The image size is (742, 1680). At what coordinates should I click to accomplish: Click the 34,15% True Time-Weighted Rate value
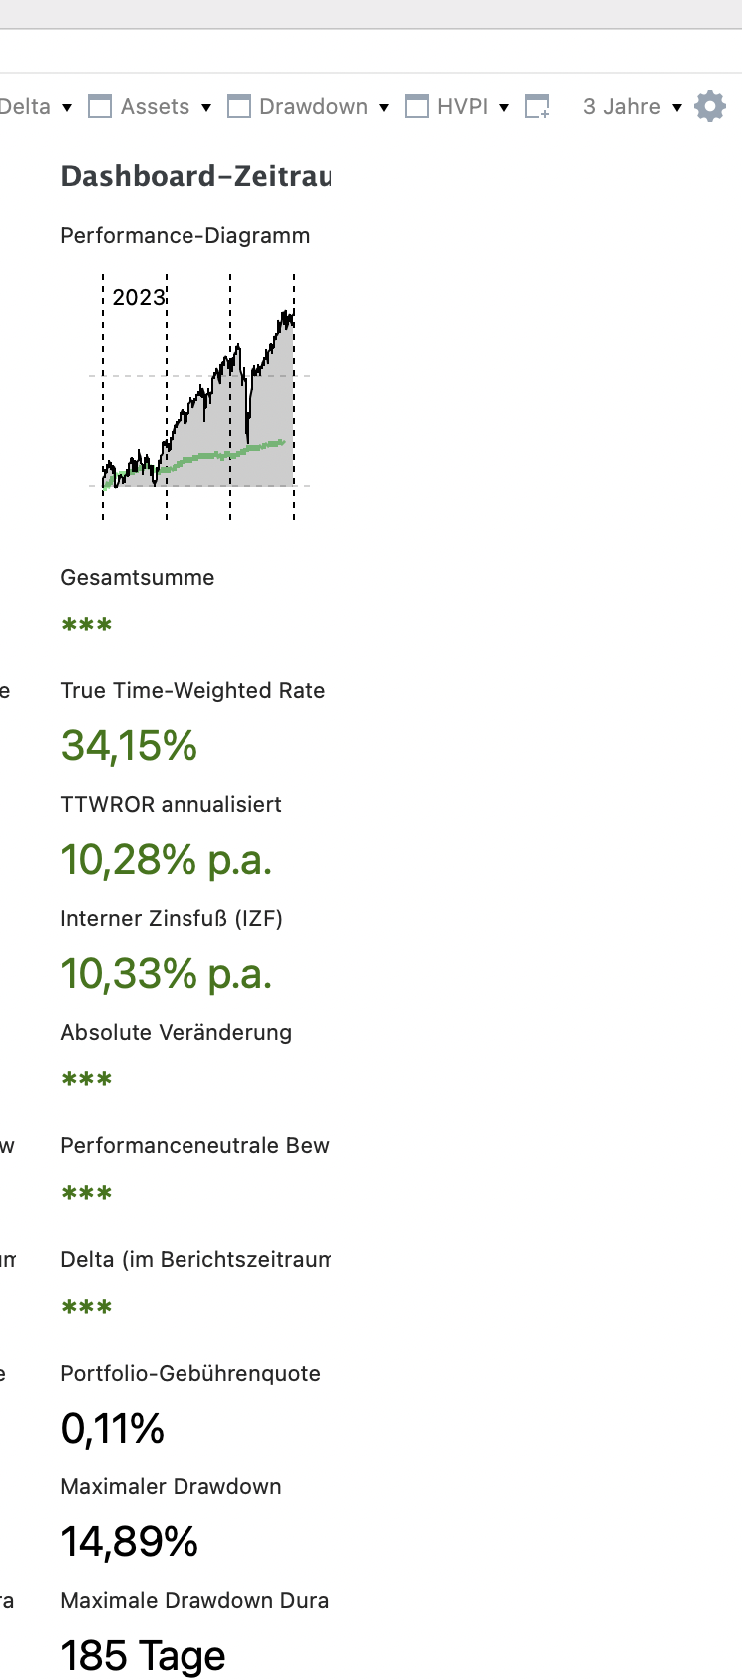(130, 746)
